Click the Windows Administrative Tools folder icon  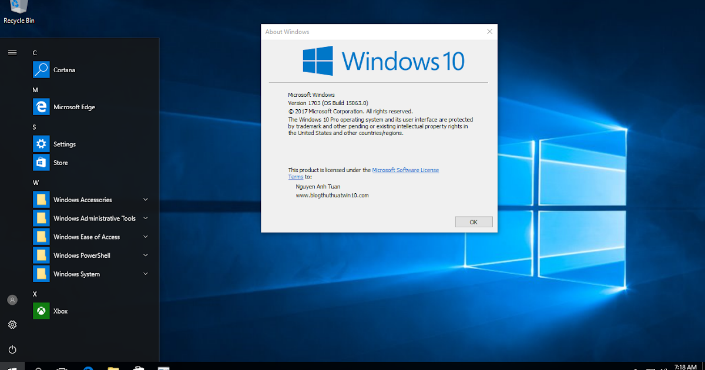click(41, 218)
